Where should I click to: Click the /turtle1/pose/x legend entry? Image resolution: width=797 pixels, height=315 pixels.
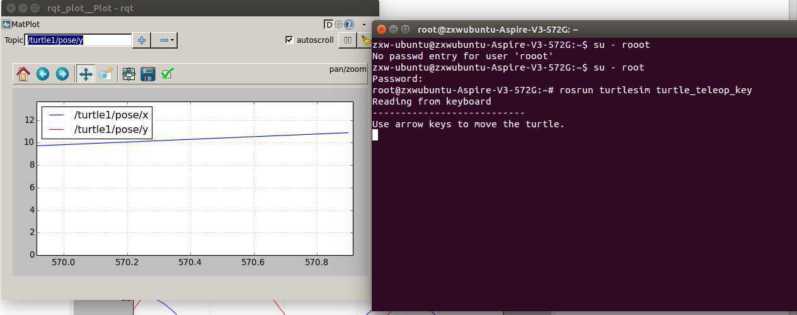[97, 115]
